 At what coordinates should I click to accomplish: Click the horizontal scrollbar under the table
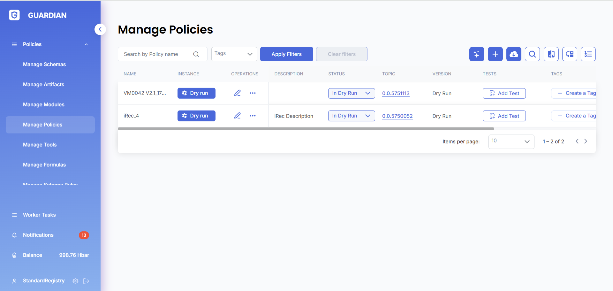click(306, 129)
